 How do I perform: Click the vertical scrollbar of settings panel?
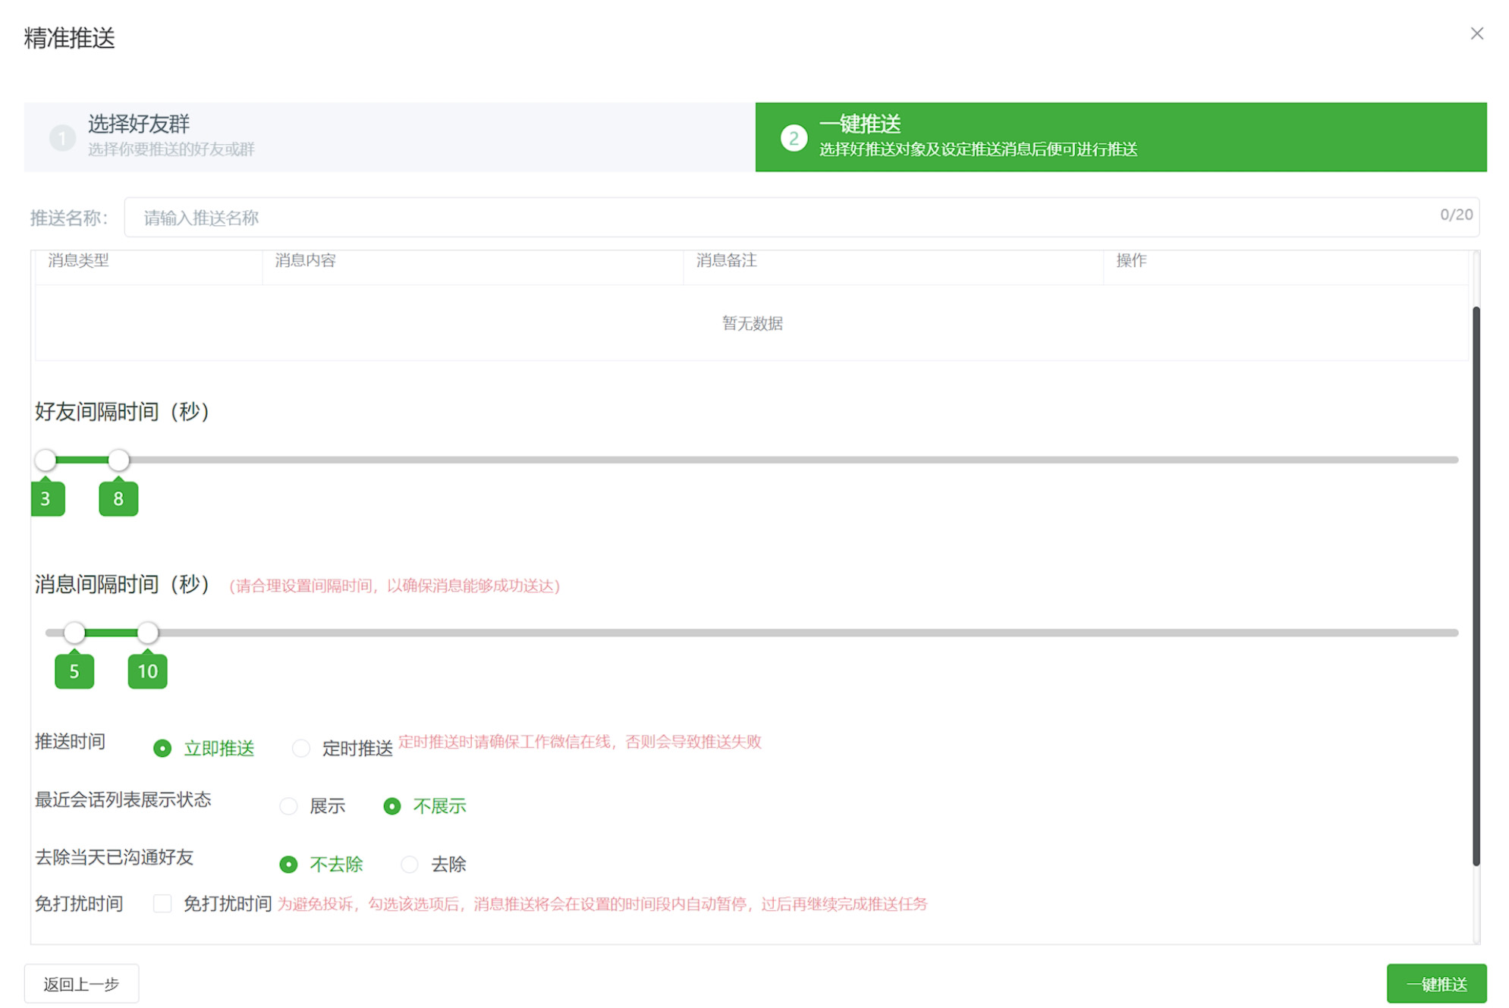tap(1476, 584)
